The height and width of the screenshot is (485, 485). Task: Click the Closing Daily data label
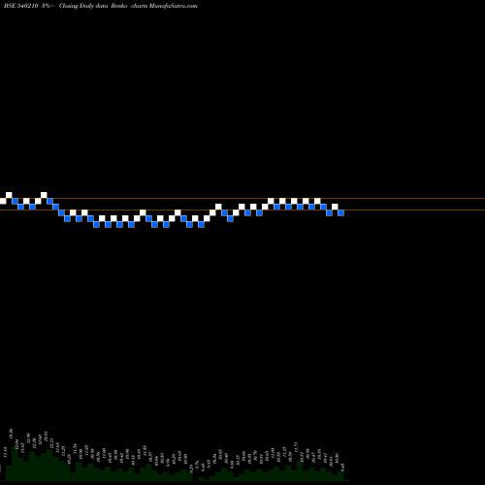click(83, 6)
